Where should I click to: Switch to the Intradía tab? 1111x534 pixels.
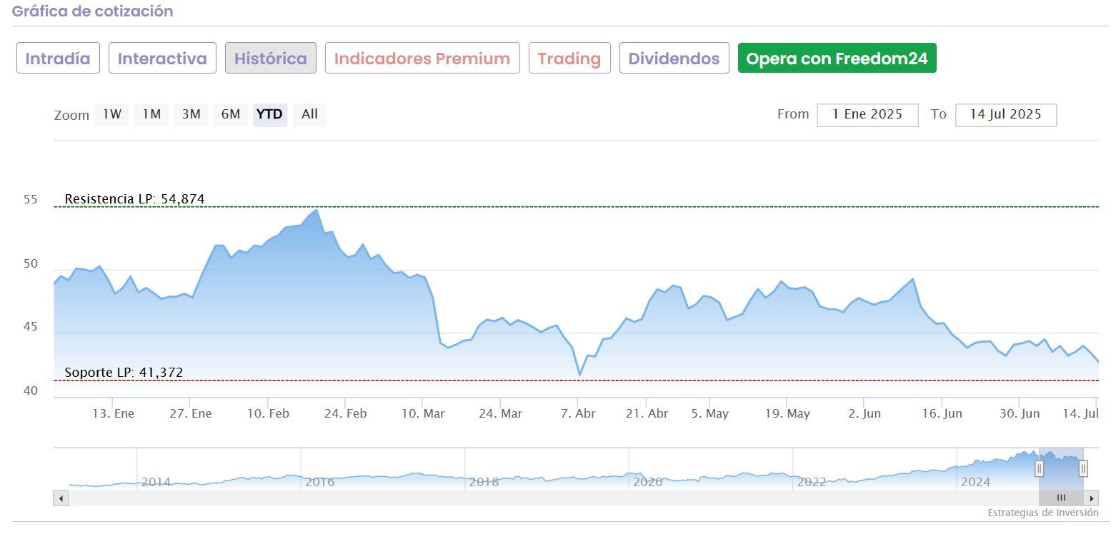[x=58, y=59]
